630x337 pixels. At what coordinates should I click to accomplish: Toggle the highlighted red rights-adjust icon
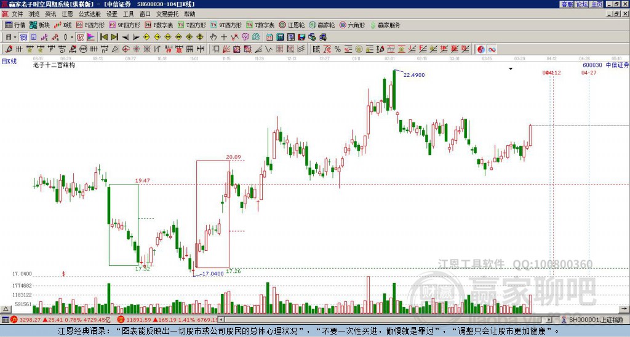click(x=80, y=37)
